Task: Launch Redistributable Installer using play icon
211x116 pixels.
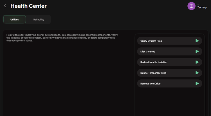Action: tap(197, 62)
